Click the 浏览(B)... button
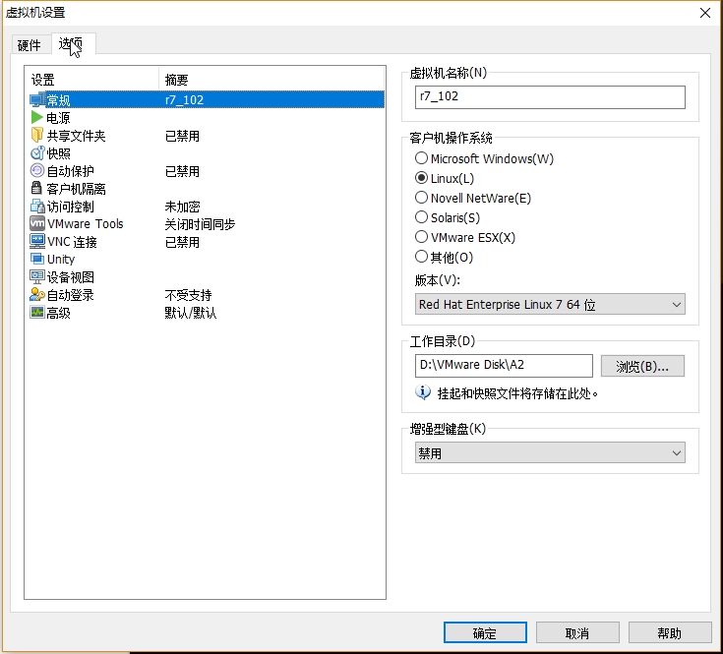Viewport: 723px width, 654px height. coord(642,366)
